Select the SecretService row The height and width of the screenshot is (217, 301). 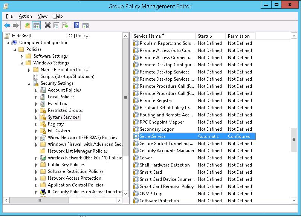point(153,136)
